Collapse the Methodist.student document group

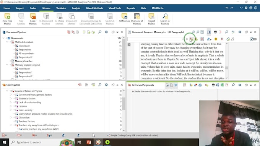click(x=7, y=42)
